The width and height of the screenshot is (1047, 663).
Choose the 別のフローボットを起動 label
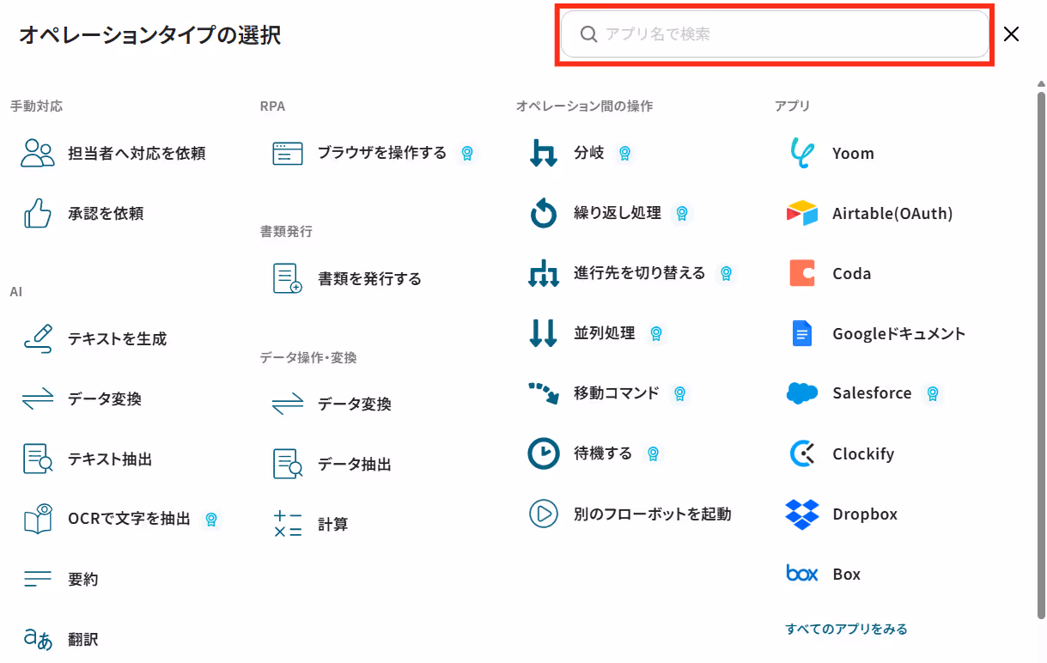(653, 514)
